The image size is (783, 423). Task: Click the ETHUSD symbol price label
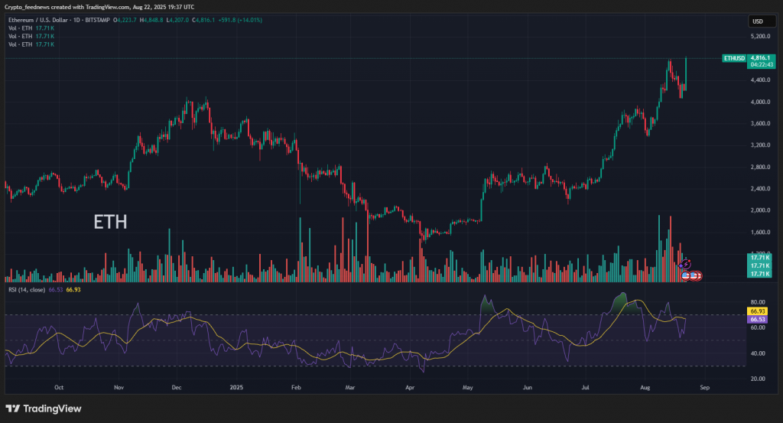[x=733, y=58]
